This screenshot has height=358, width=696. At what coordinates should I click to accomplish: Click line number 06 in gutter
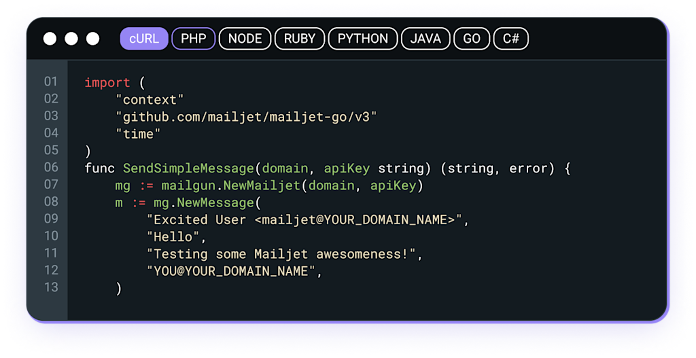pos(51,167)
